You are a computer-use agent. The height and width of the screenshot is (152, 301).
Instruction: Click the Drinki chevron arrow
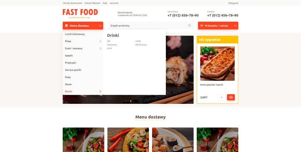coord(100,91)
